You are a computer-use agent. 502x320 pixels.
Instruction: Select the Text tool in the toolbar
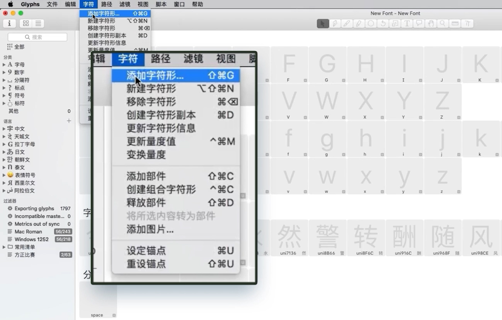tap(407, 23)
